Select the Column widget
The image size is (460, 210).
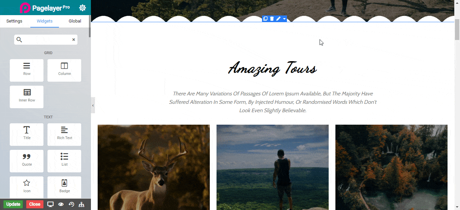tap(64, 70)
